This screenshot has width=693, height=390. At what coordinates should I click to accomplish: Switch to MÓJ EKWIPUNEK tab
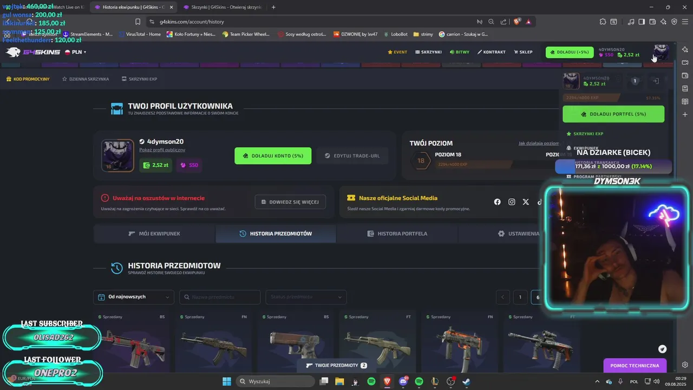pyautogui.click(x=154, y=233)
